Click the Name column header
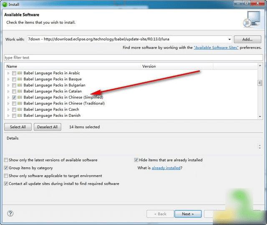The image size is (267, 225). click(x=73, y=66)
